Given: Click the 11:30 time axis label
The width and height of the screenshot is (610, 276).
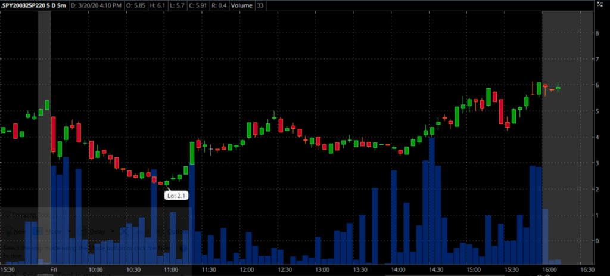Looking at the screenshot, I should (x=208, y=269).
